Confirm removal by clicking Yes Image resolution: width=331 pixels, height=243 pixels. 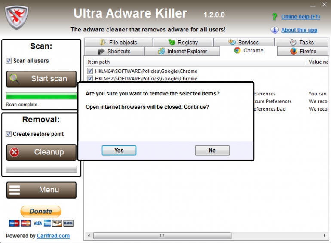tap(119, 151)
